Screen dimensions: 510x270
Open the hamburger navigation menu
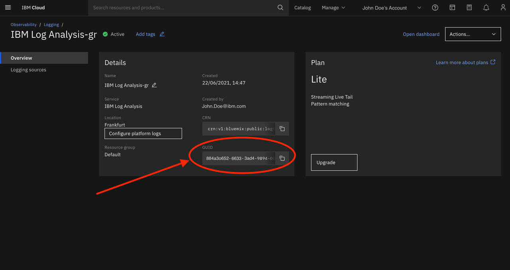(x=8, y=8)
